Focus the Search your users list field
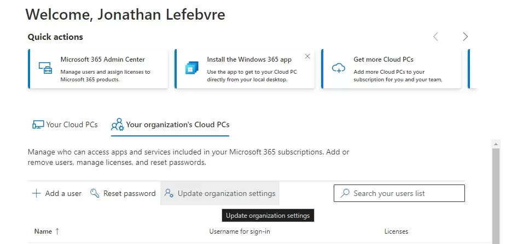This screenshot has height=244, width=529. [399, 193]
